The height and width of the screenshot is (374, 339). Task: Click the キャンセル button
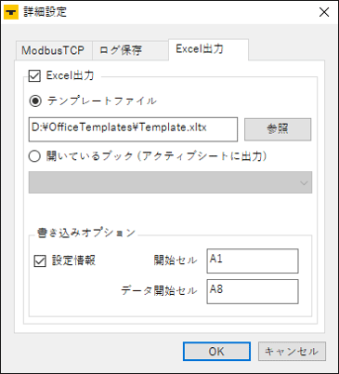coord(292,352)
